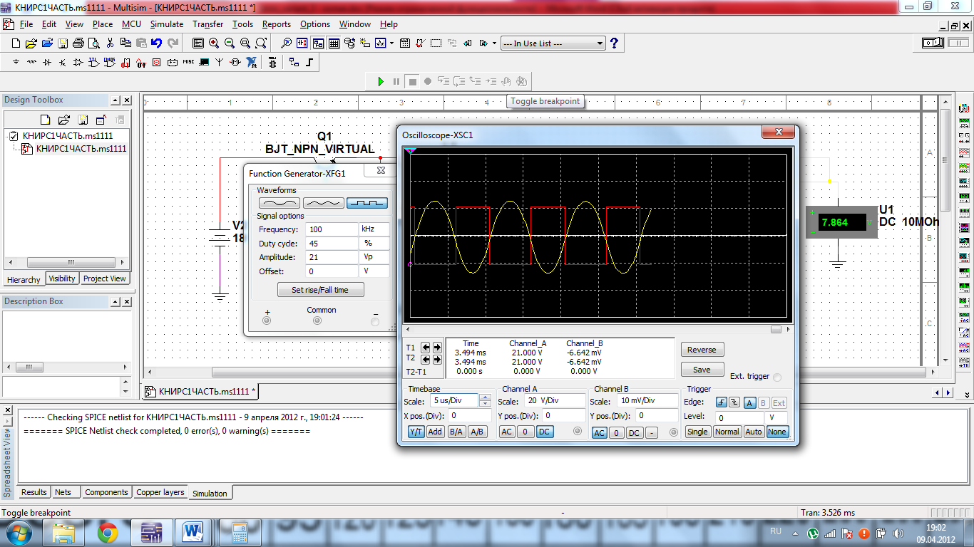
Task: Collapse КНИРС1ЧАСТЬ.ms1111 root tree node
Action: [6, 135]
